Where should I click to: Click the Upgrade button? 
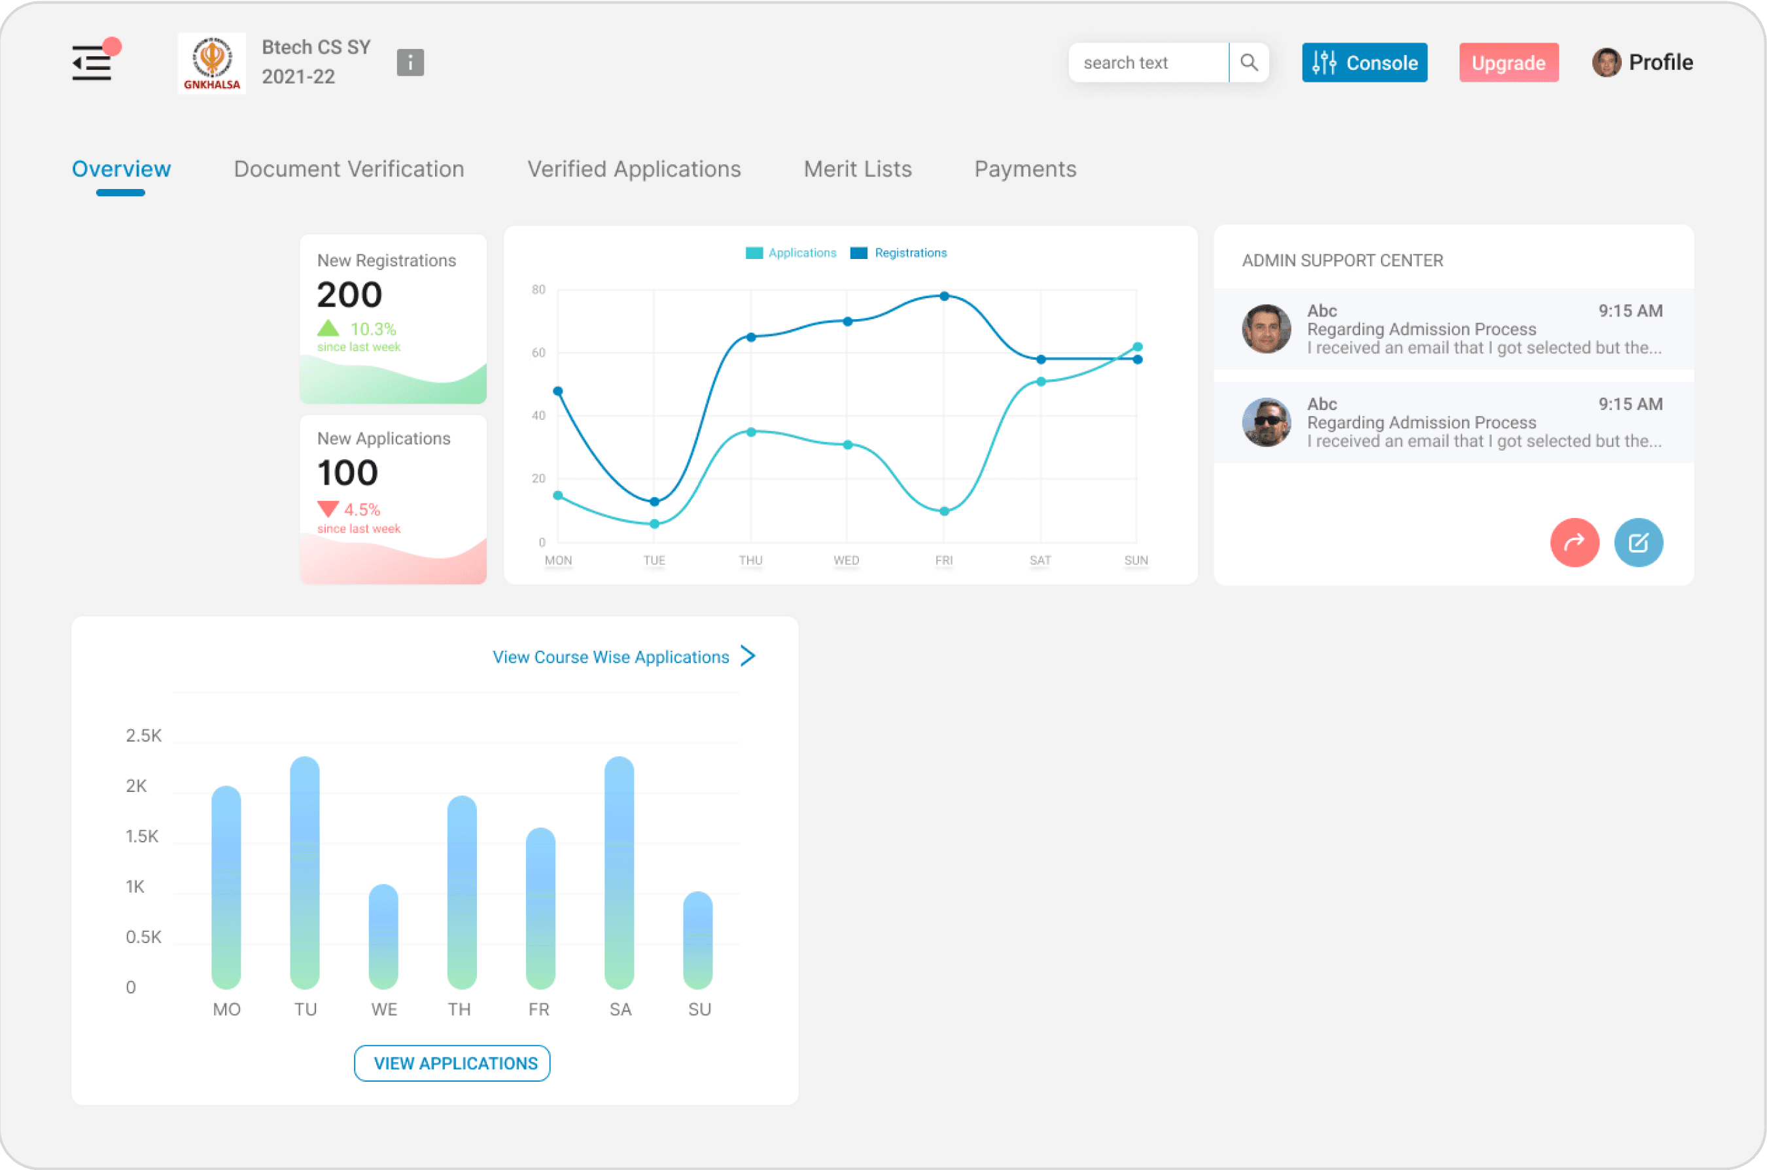1508,63
